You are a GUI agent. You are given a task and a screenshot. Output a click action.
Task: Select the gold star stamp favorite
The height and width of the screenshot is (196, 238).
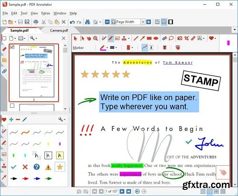[x=60, y=167]
